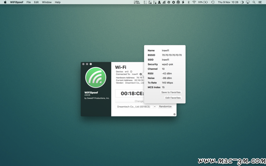Screen dimensions: 266x166
Task: Click the BSSID value 70:70:70:70:70:70
Action: tap(172, 55)
